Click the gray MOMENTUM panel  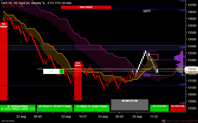(130, 105)
